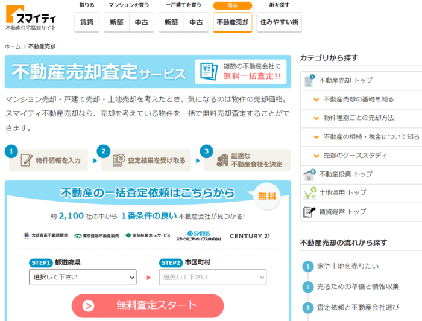Click the CENTURY 21 logo
422x321 pixels.
[250, 236]
